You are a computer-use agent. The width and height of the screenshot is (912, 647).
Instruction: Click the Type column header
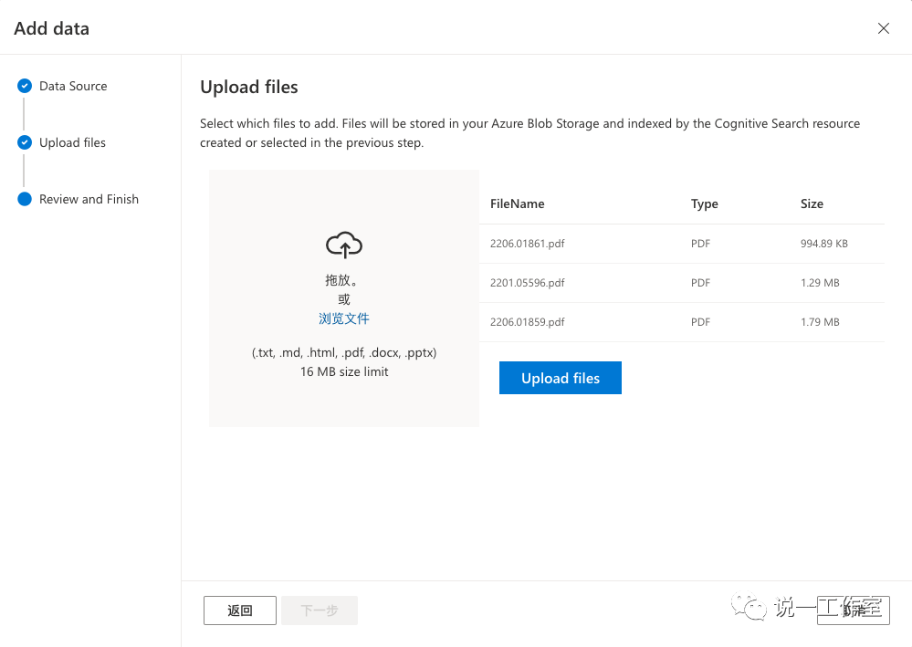click(704, 203)
